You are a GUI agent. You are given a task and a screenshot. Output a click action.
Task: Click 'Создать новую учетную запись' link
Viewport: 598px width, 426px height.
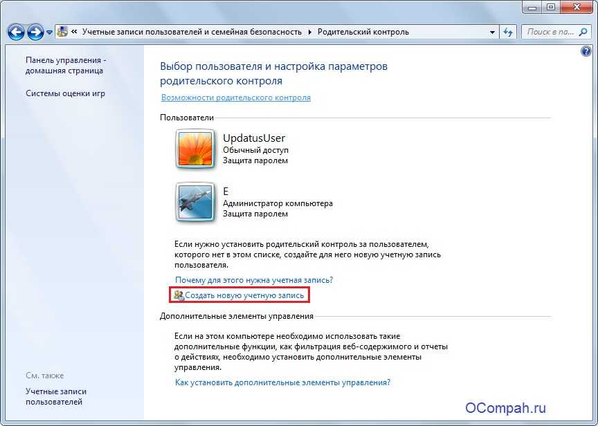click(x=244, y=295)
